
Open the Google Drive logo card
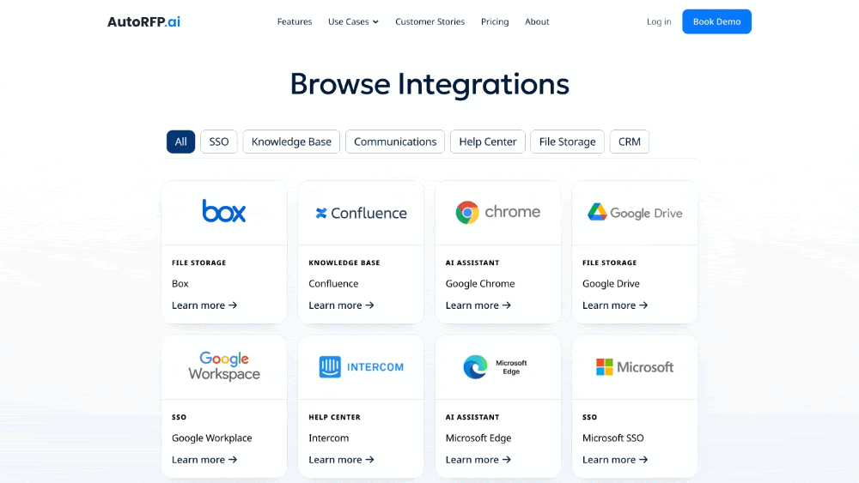635,212
